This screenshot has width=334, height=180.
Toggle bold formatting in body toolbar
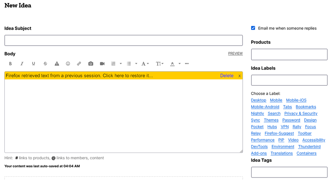pyautogui.click(x=10, y=64)
